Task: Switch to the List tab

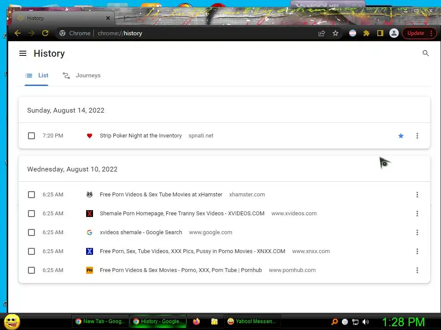Action: tap(37, 76)
